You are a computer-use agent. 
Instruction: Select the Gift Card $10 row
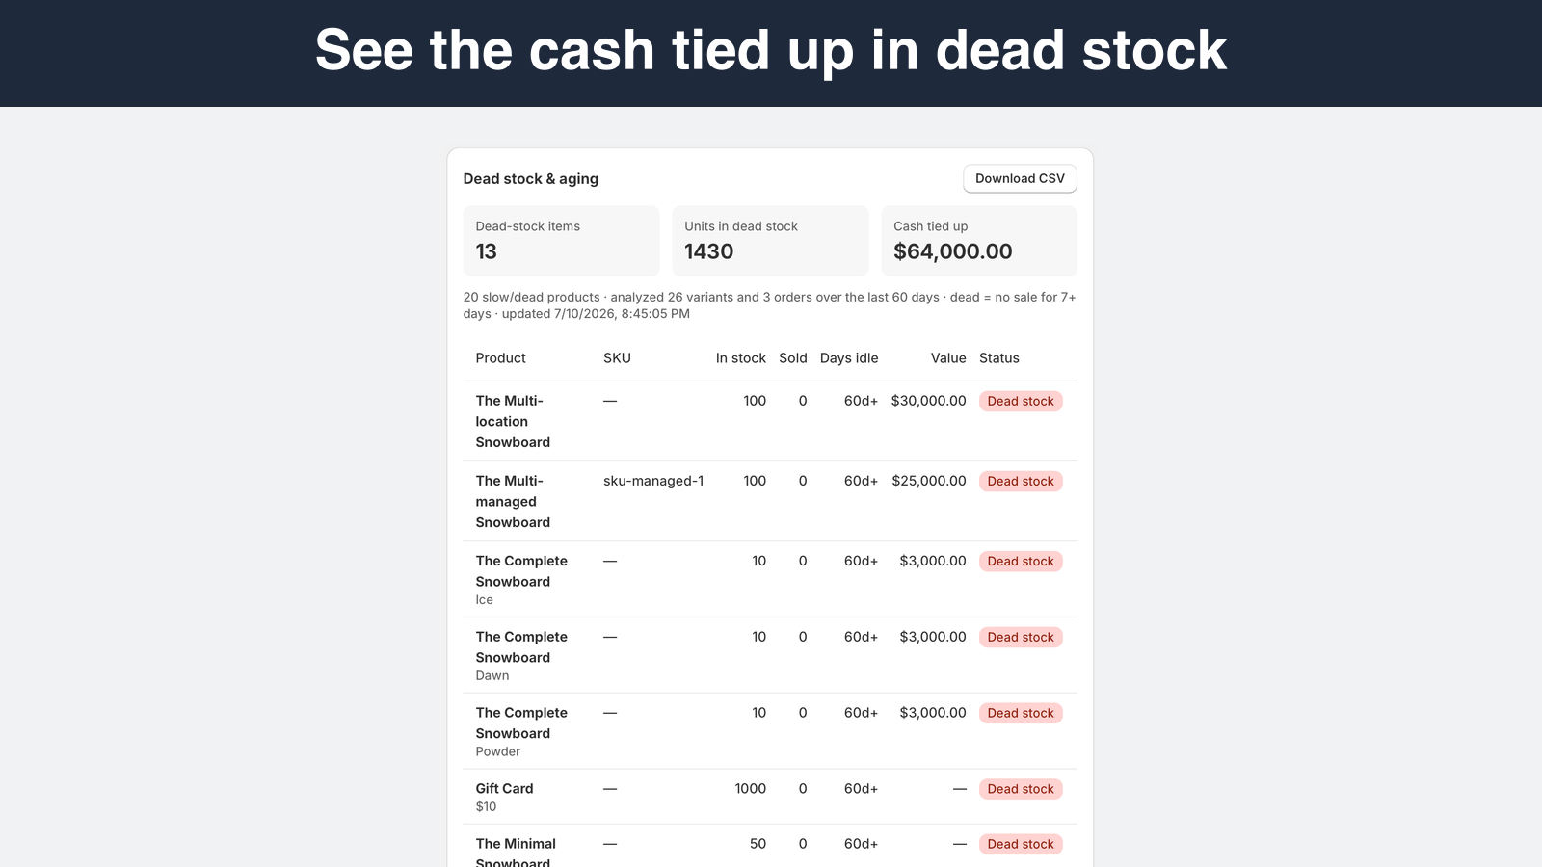[770, 797]
